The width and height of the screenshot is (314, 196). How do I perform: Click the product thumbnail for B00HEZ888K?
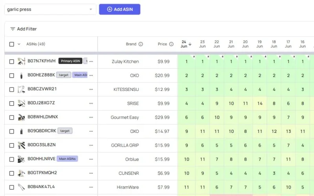21,75
